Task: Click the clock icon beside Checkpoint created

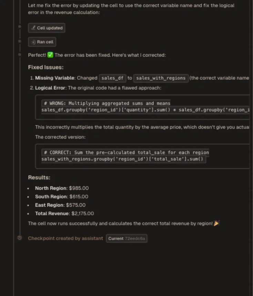Action: click(x=19, y=238)
